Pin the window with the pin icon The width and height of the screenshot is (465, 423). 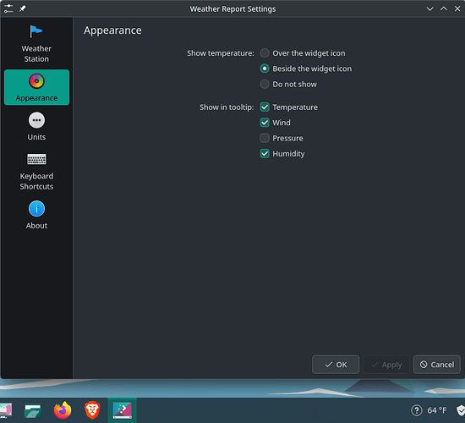coord(22,8)
